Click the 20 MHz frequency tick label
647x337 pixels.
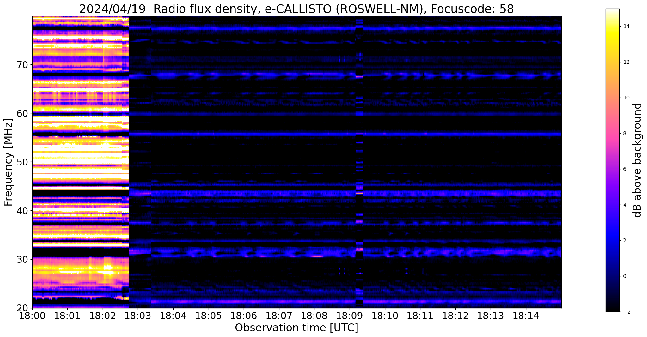click(x=22, y=308)
